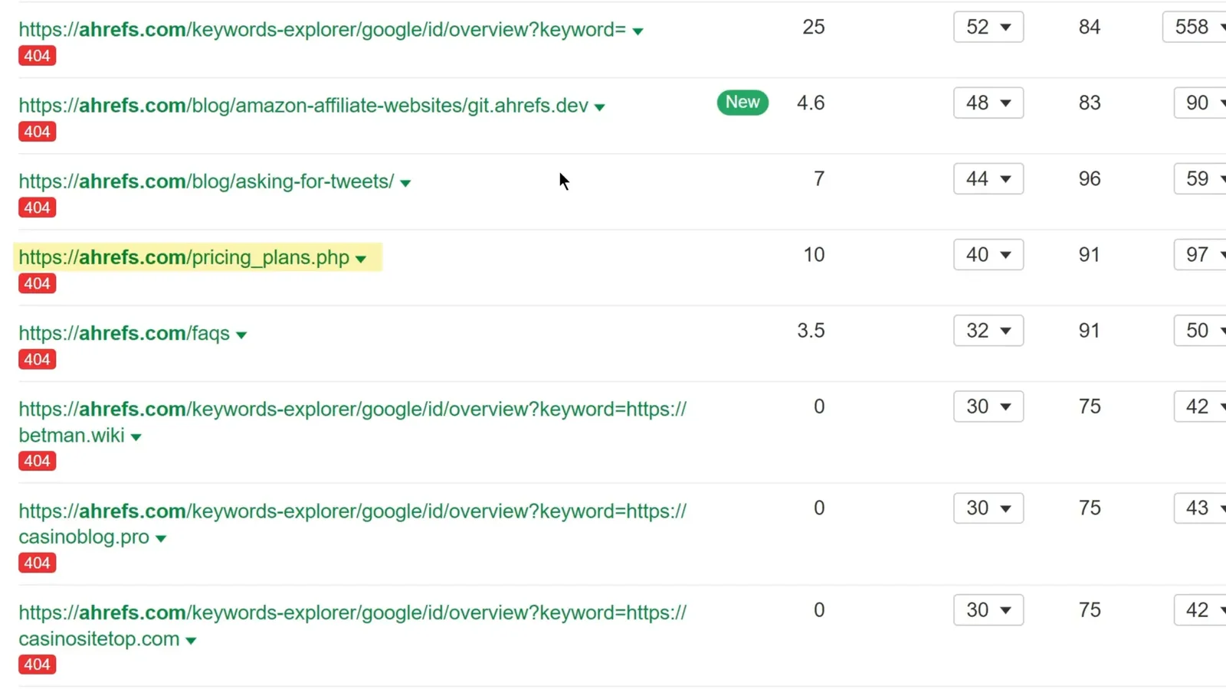The height and width of the screenshot is (689, 1226).
Task: Open the 404 badge under pricing_plans.php
Action: click(37, 283)
